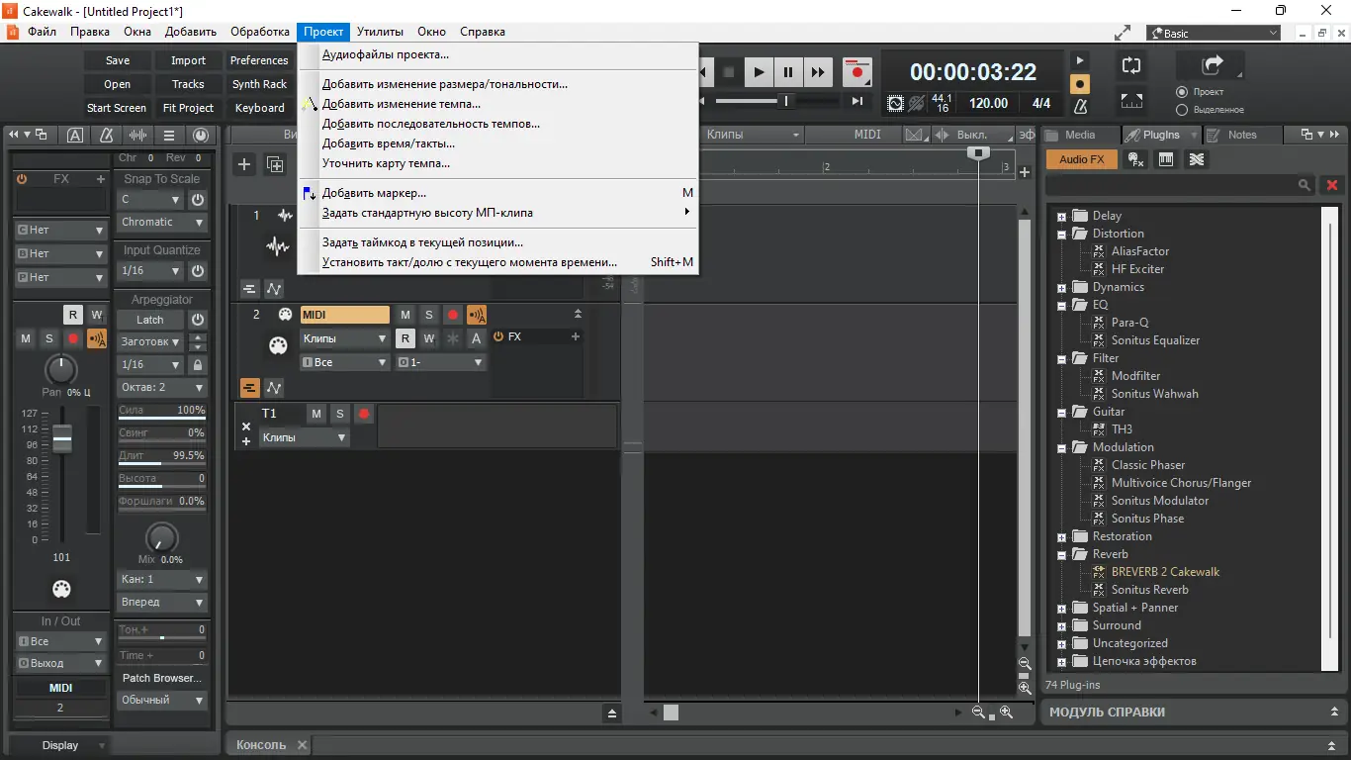Open the Файл menu
The width and height of the screenshot is (1351, 760).
pos(42,32)
